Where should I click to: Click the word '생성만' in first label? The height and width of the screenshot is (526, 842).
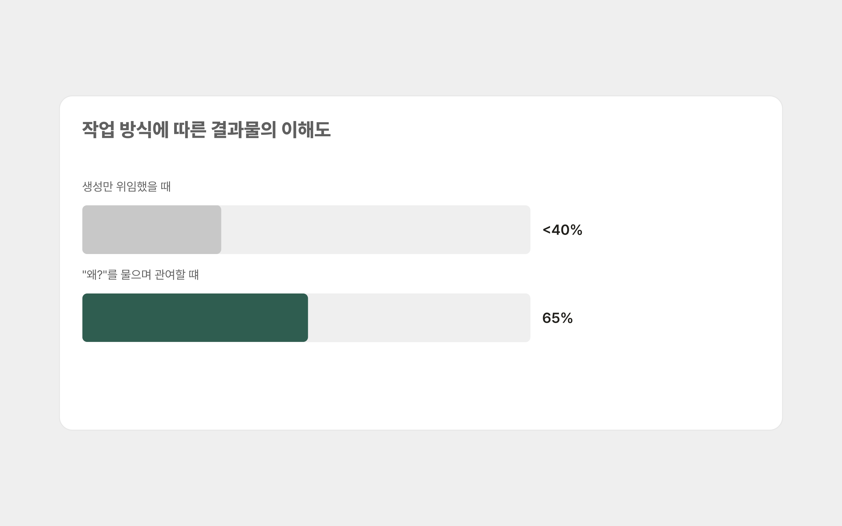coord(98,186)
